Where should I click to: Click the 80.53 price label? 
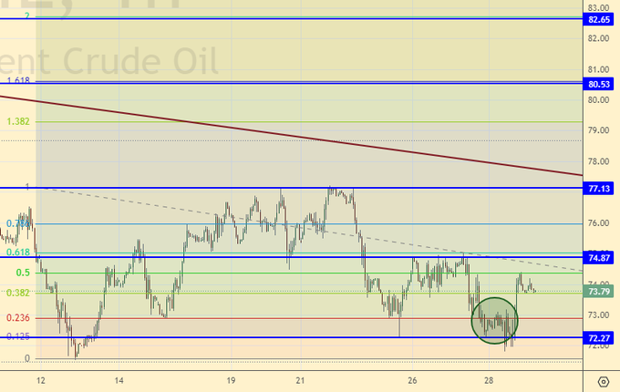(x=598, y=84)
